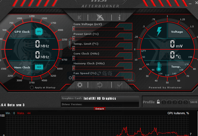Image resolution: width=198 pixels, height=136 pixels.
Task: Click the 'Min. : 0' graph value
Action: [10, 113]
